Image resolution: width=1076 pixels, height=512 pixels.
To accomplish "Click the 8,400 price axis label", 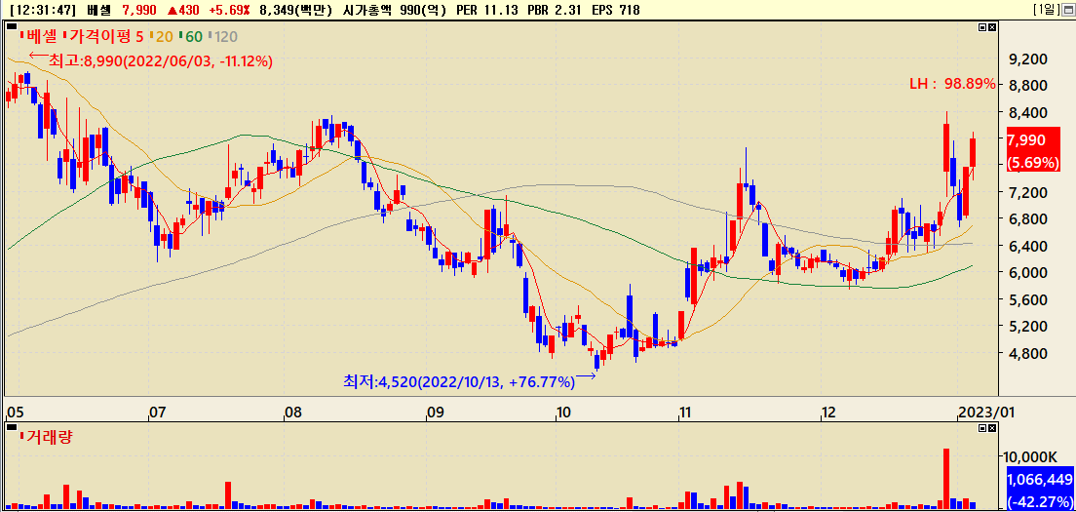I will pyautogui.click(x=1026, y=112).
